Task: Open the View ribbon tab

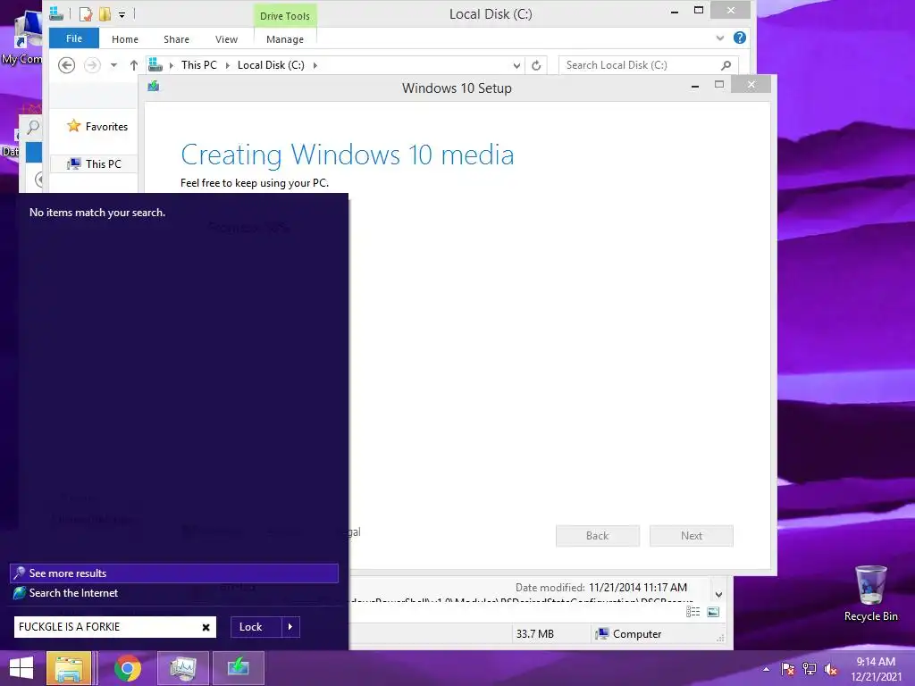Action: click(226, 39)
